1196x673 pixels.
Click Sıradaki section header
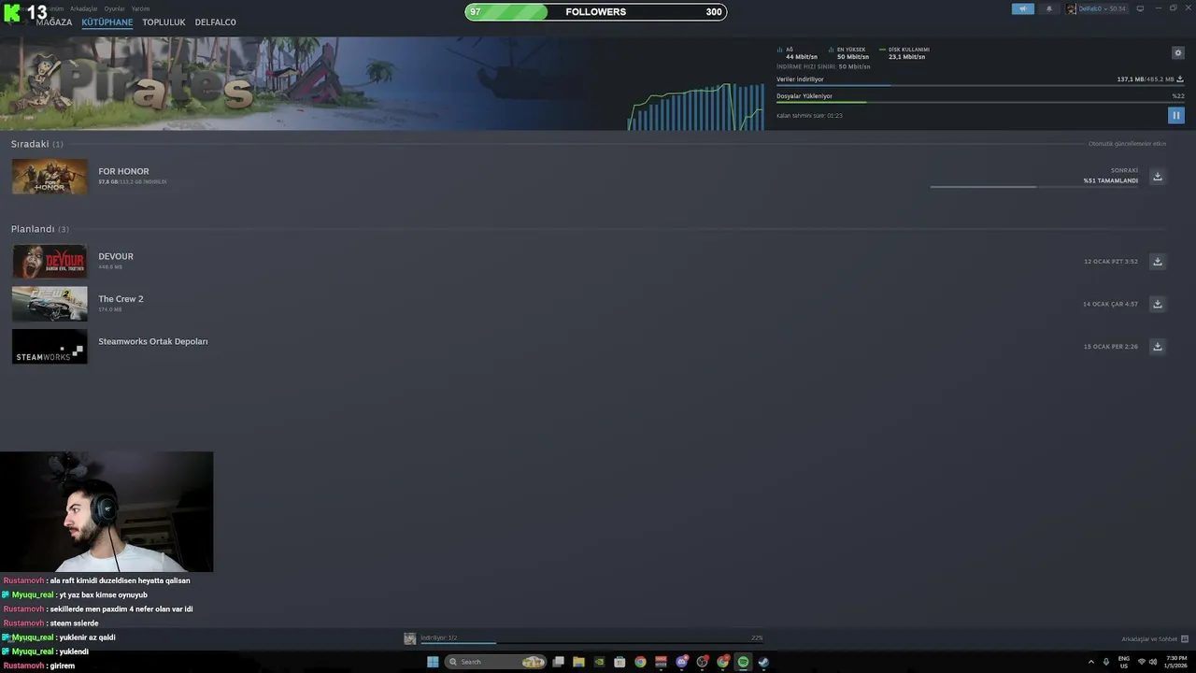point(37,144)
